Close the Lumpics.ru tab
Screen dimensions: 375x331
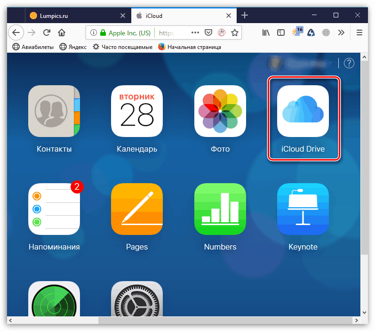pyautogui.click(x=123, y=16)
